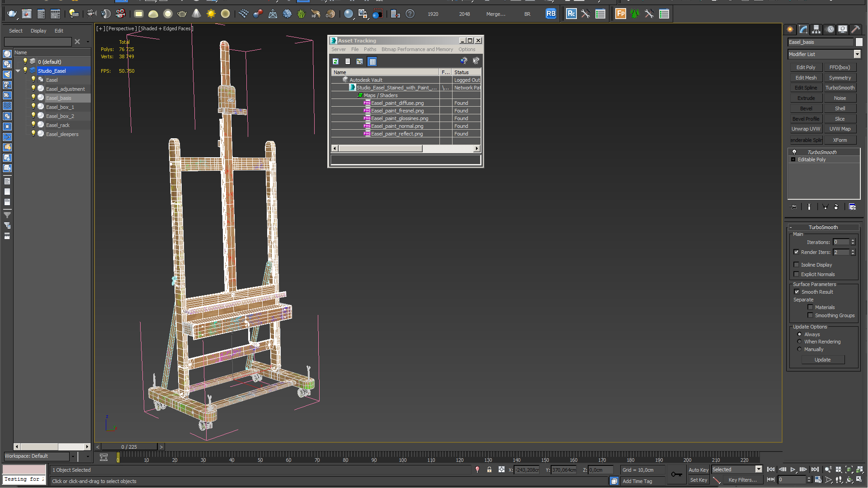Click the Set Keys large key icon
Image resolution: width=868 pixels, height=488 pixels.
click(676, 474)
